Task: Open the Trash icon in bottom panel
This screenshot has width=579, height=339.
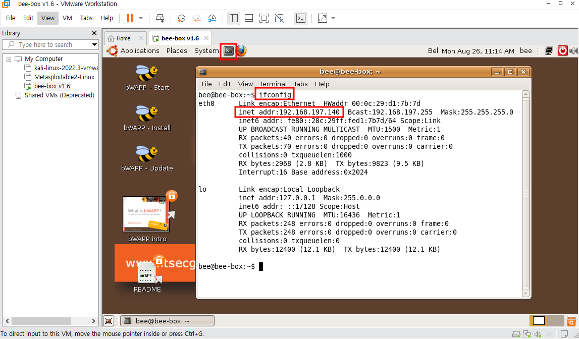Action: [571, 321]
